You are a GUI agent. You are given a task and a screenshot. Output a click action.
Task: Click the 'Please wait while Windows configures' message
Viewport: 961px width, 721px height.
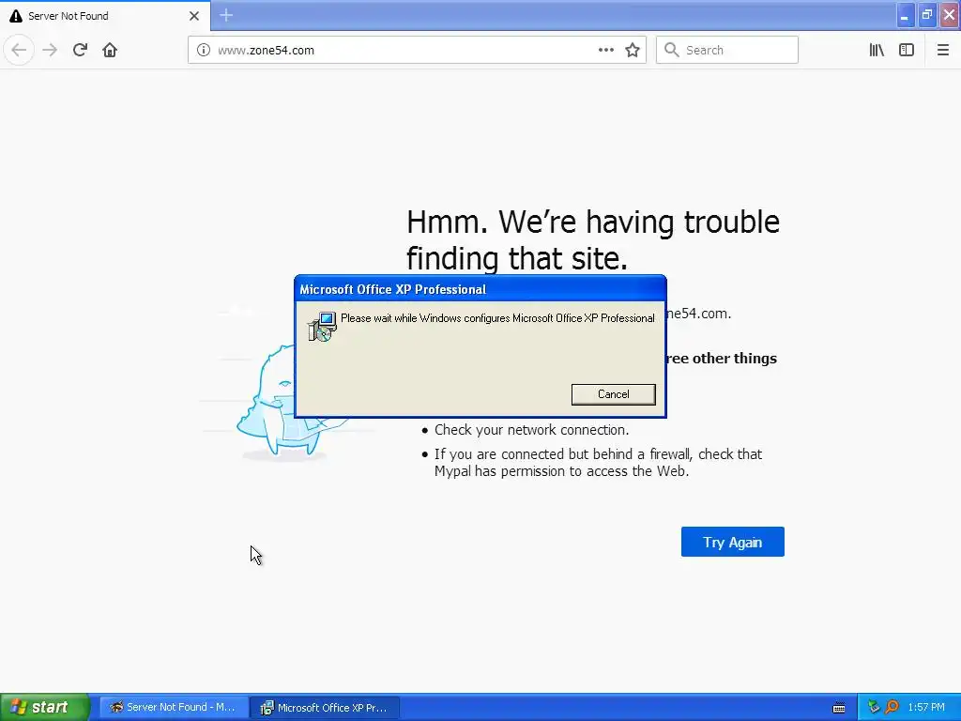(x=497, y=318)
